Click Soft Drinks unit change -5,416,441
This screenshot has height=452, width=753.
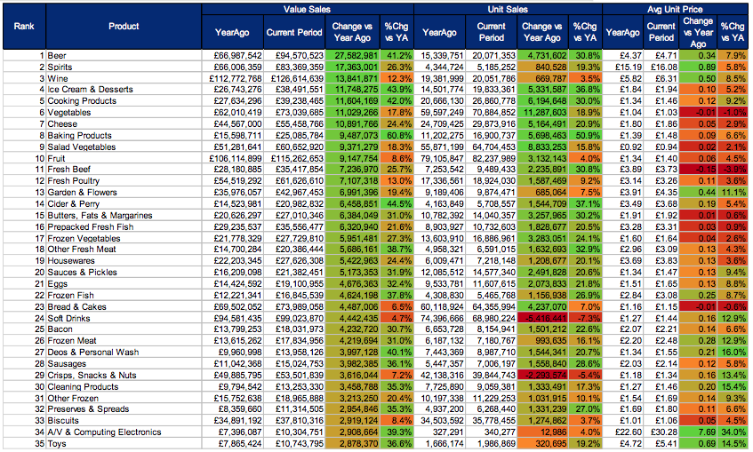pos(543,319)
